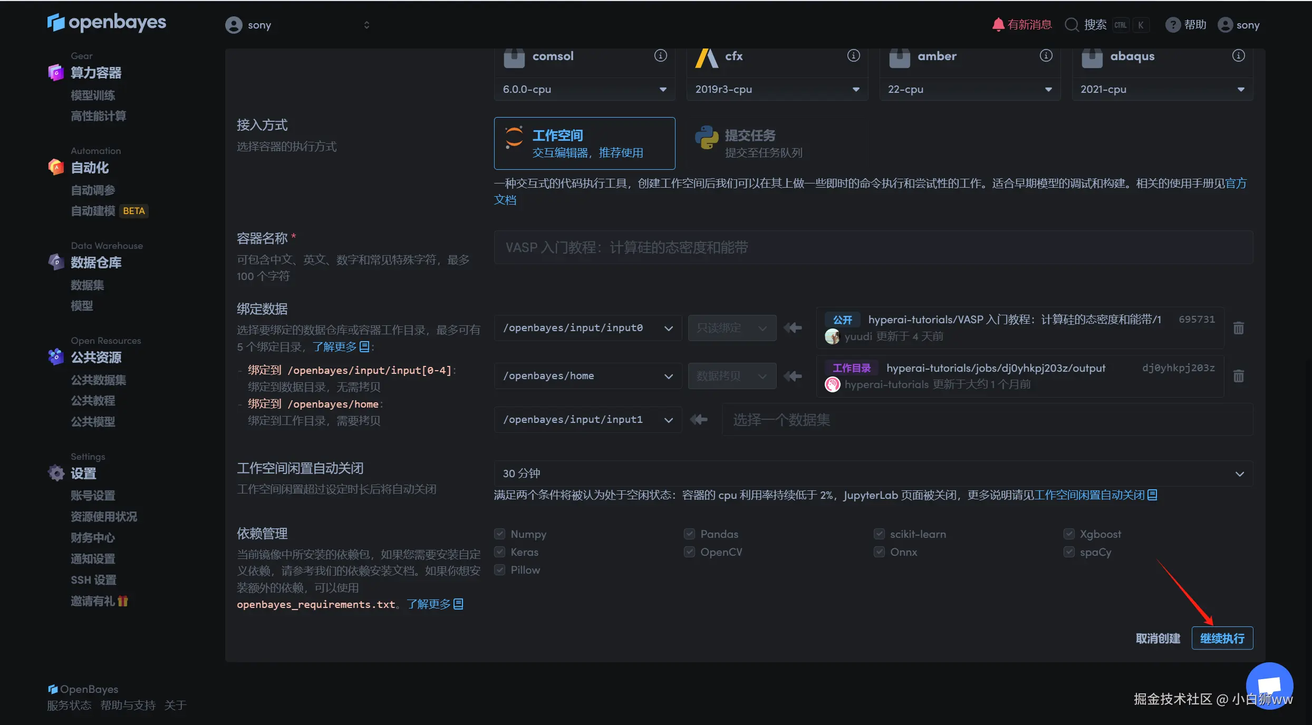Remove the work directory binding via trash icon
The height and width of the screenshot is (725, 1312).
(x=1238, y=376)
